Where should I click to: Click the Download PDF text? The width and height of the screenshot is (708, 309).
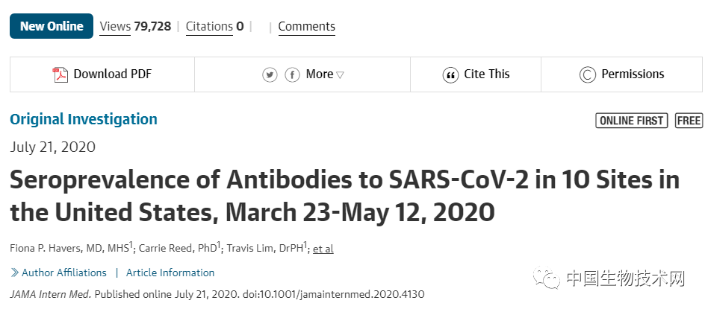tap(112, 74)
